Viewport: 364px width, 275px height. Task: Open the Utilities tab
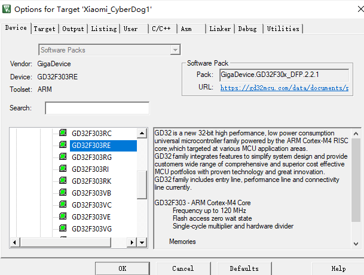pos(283,29)
